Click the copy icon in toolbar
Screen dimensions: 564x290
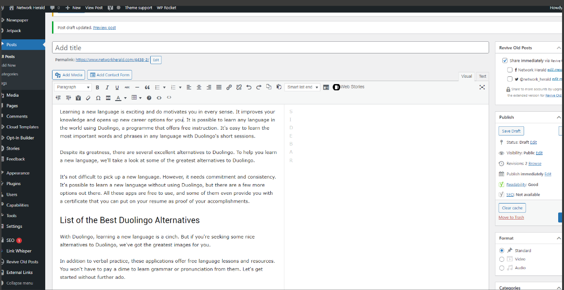click(x=269, y=86)
